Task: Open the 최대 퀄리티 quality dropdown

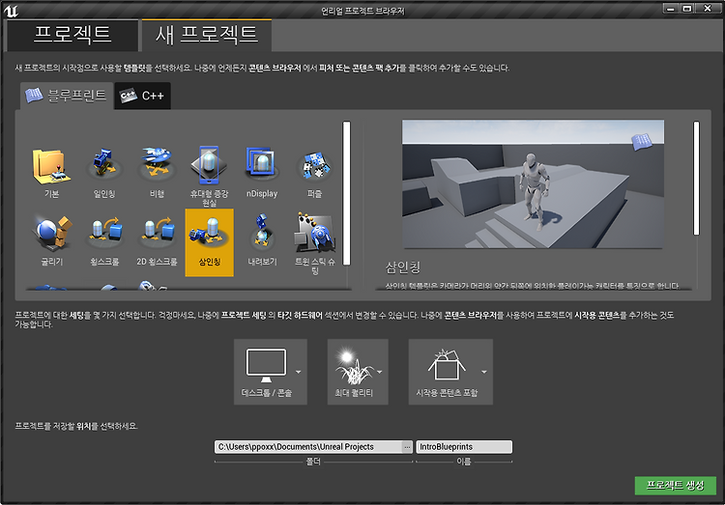Action: (358, 372)
